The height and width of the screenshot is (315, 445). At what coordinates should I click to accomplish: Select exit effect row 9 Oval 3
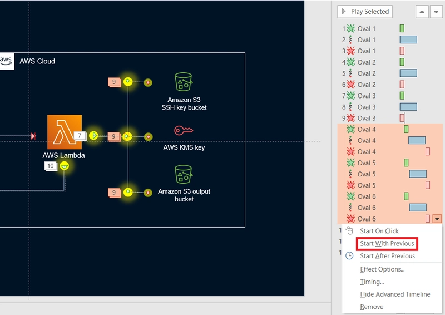click(x=391, y=118)
